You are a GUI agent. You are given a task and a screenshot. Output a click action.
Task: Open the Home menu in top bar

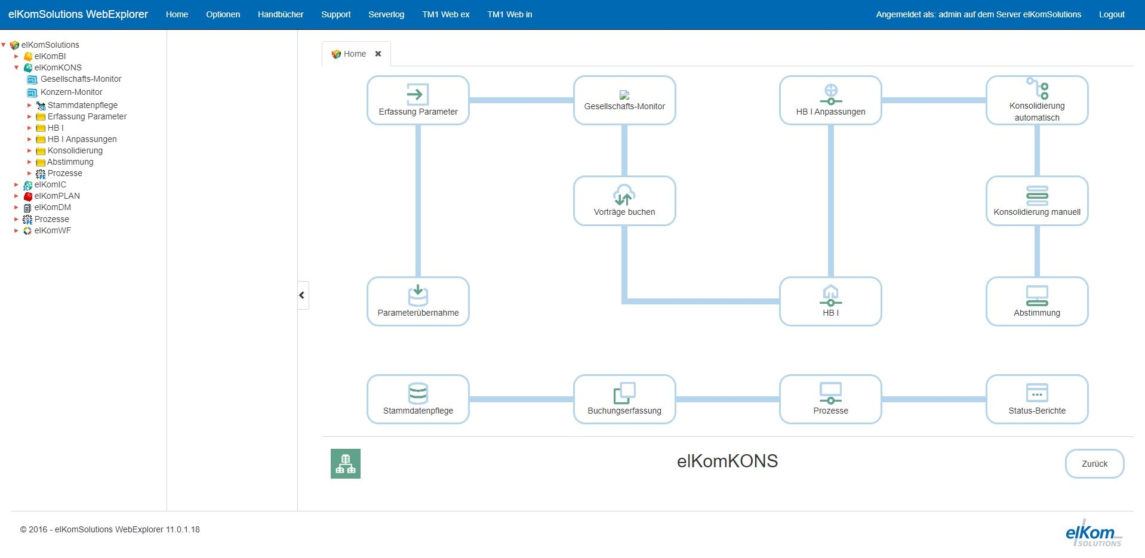coord(177,14)
